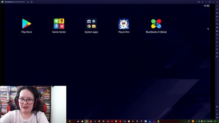Open VS Code from the taskbar
This screenshot has width=219, height=123.
[x=125, y=121]
